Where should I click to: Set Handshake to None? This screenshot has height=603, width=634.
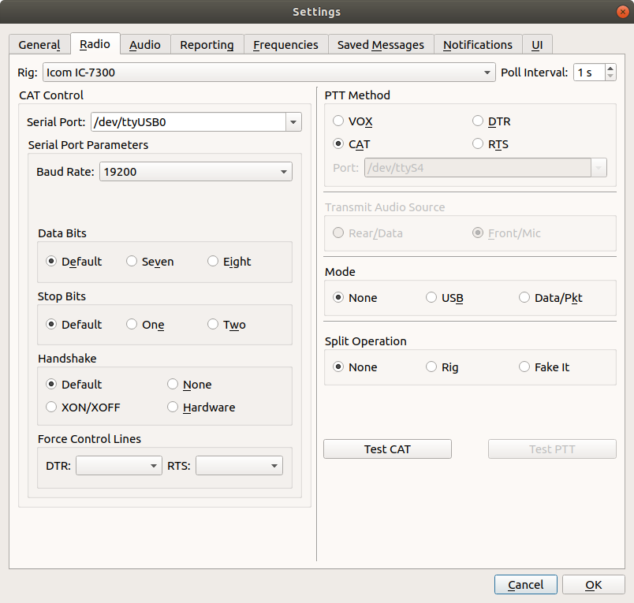189,385
